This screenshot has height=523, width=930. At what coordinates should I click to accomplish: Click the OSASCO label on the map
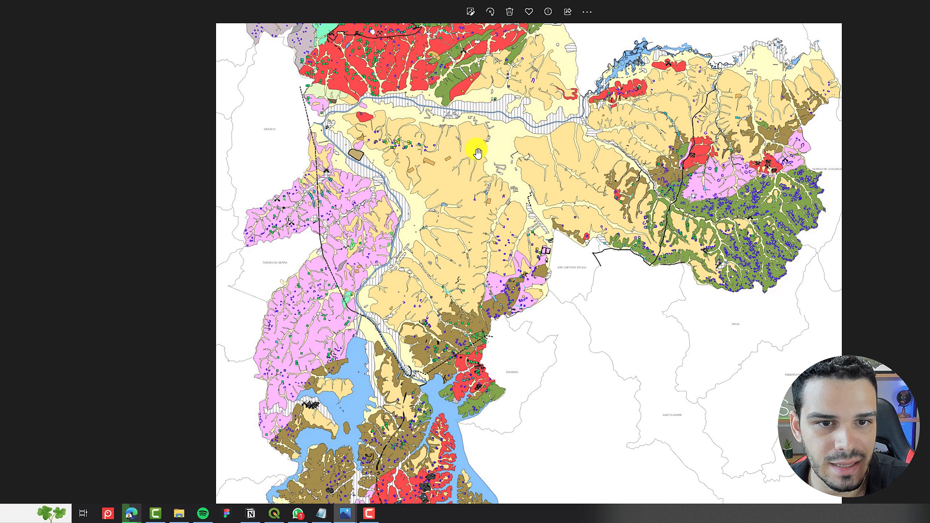269,129
